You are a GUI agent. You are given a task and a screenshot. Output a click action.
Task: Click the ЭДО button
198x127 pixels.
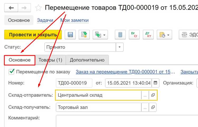click(x=188, y=35)
